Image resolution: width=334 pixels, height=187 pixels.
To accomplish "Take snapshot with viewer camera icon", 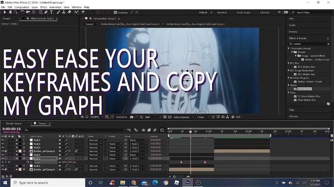I will pyautogui.click(x=132, y=117).
